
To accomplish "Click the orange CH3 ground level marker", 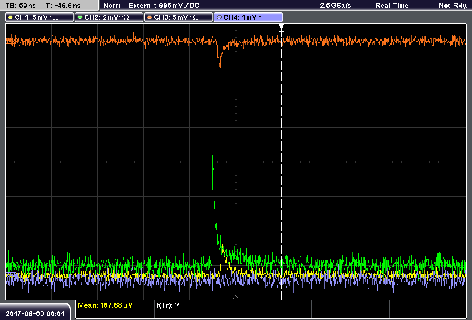I will pos(11,41).
